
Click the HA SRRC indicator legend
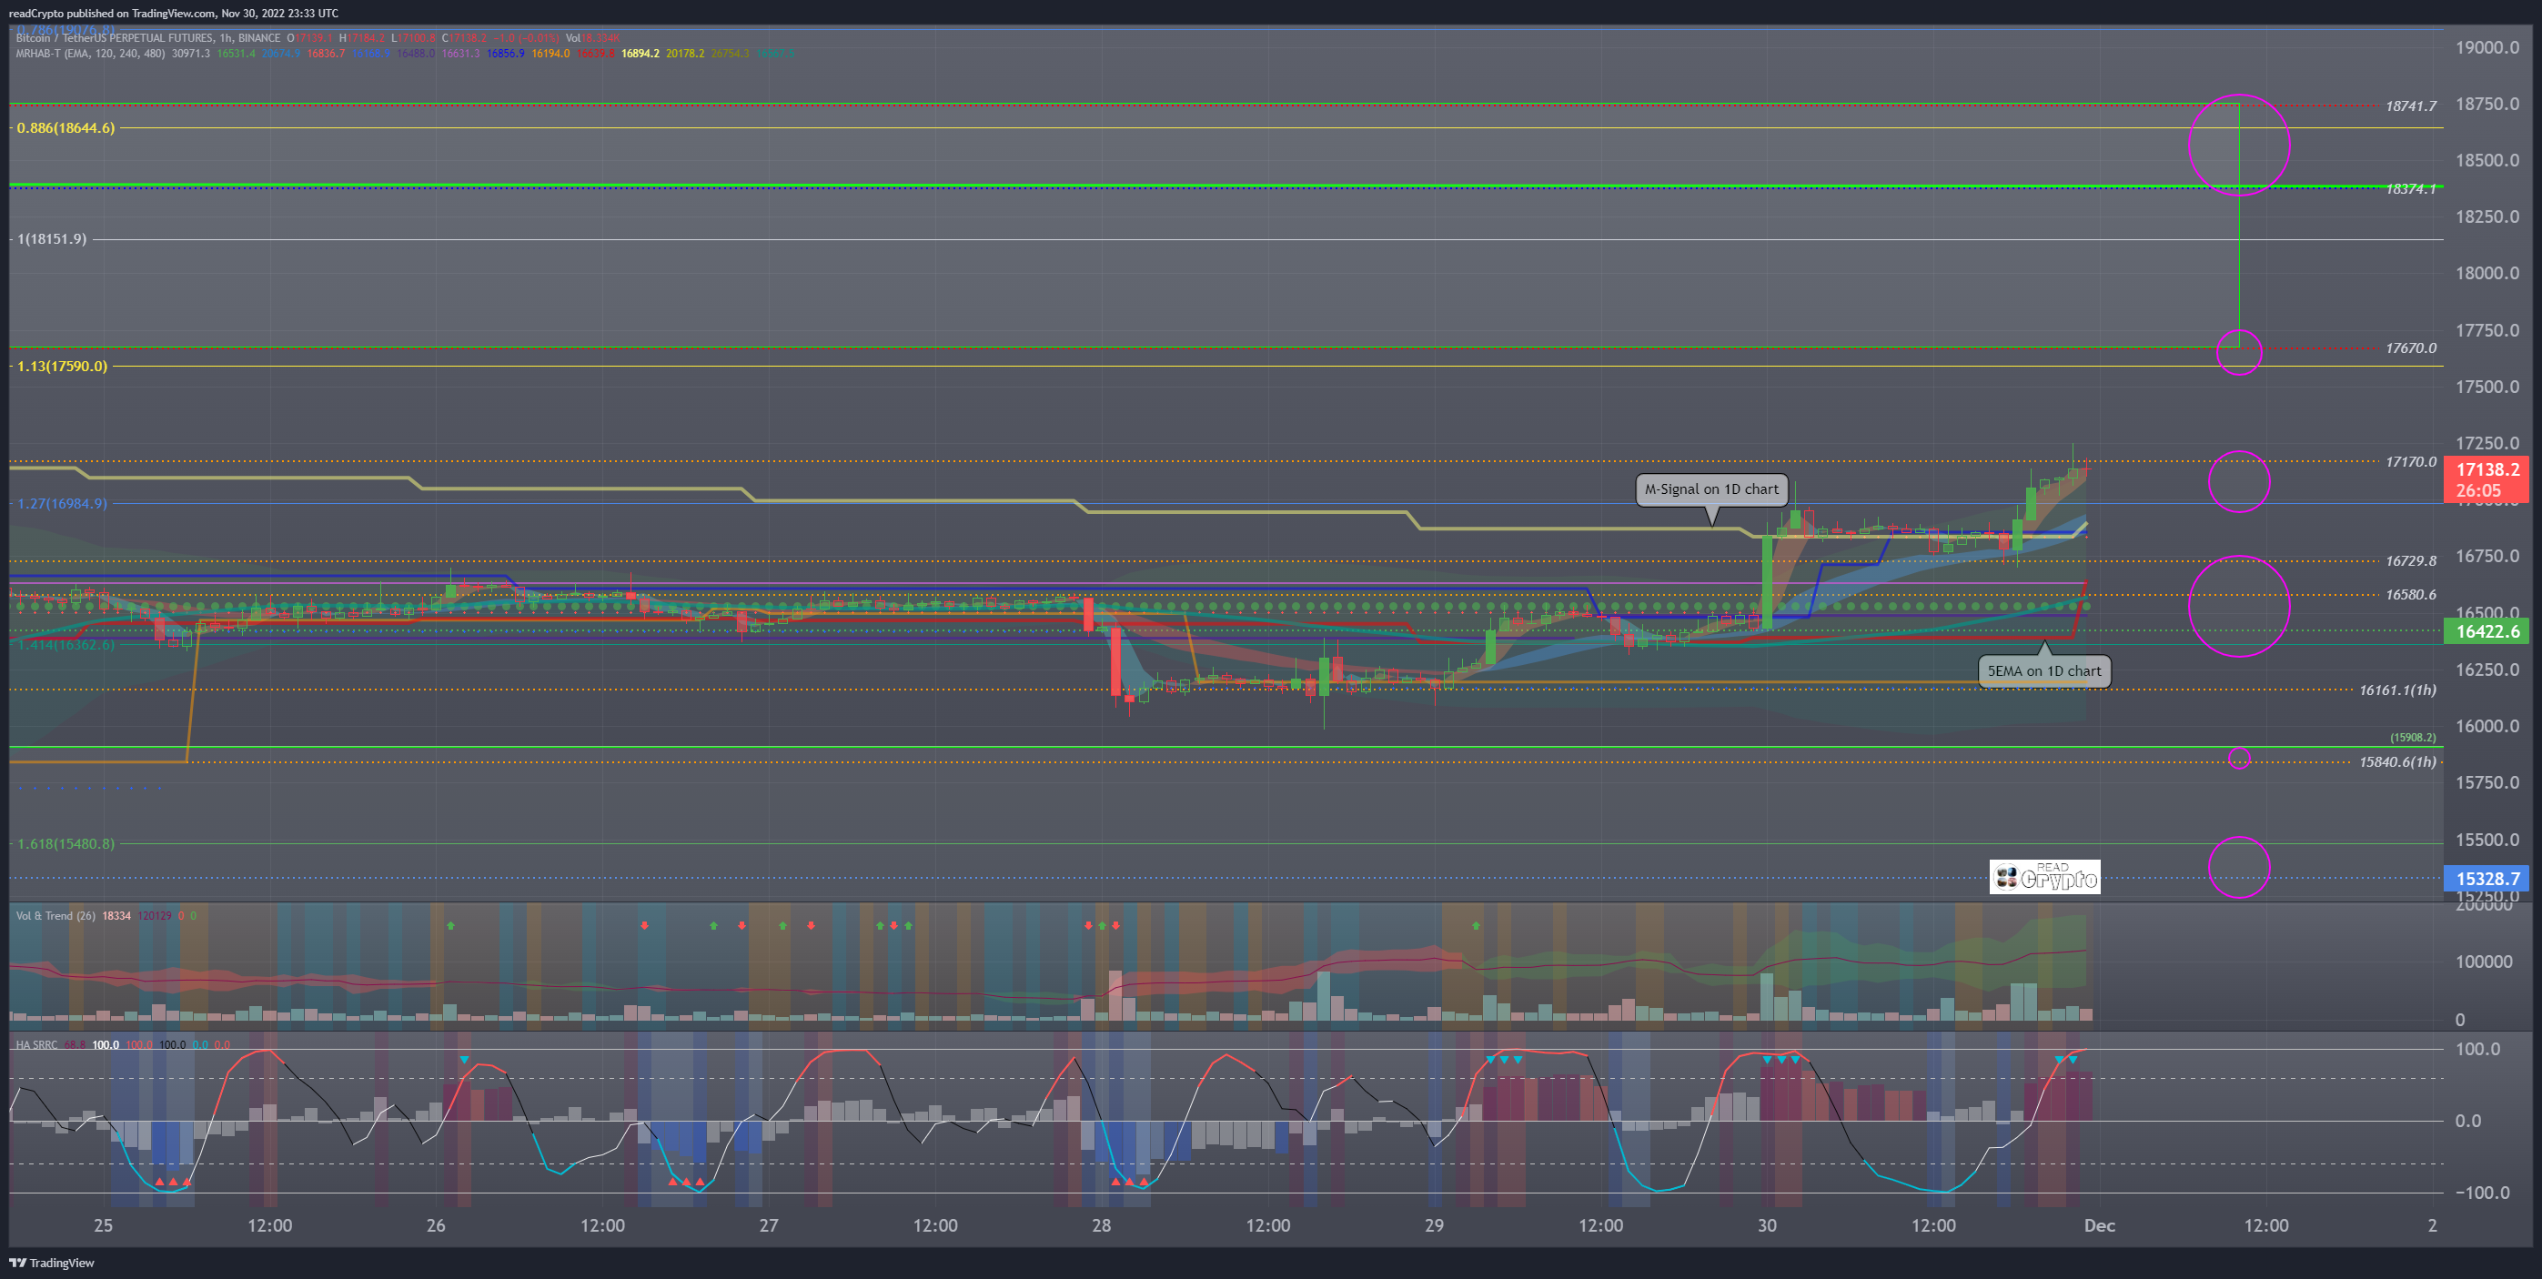pos(36,1044)
